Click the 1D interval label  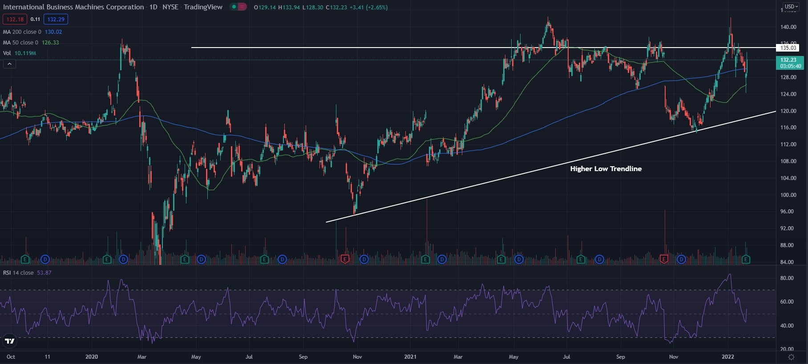coord(153,7)
